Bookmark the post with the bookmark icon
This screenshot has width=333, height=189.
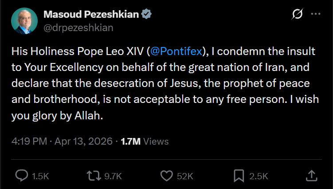239,176
